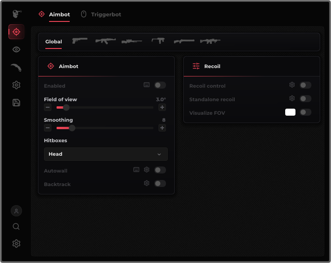Decrease Field of view with minus button
331x263 pixels.
[x=48, y=107]
